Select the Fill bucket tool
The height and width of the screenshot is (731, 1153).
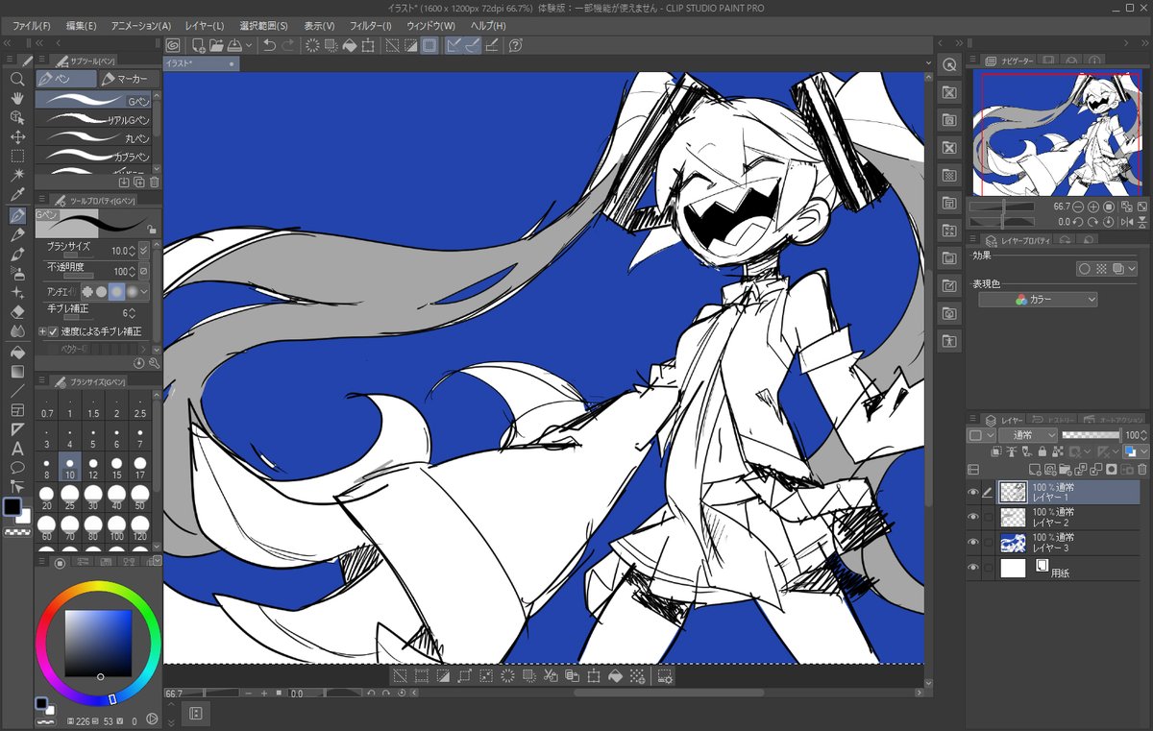(17, 352)
